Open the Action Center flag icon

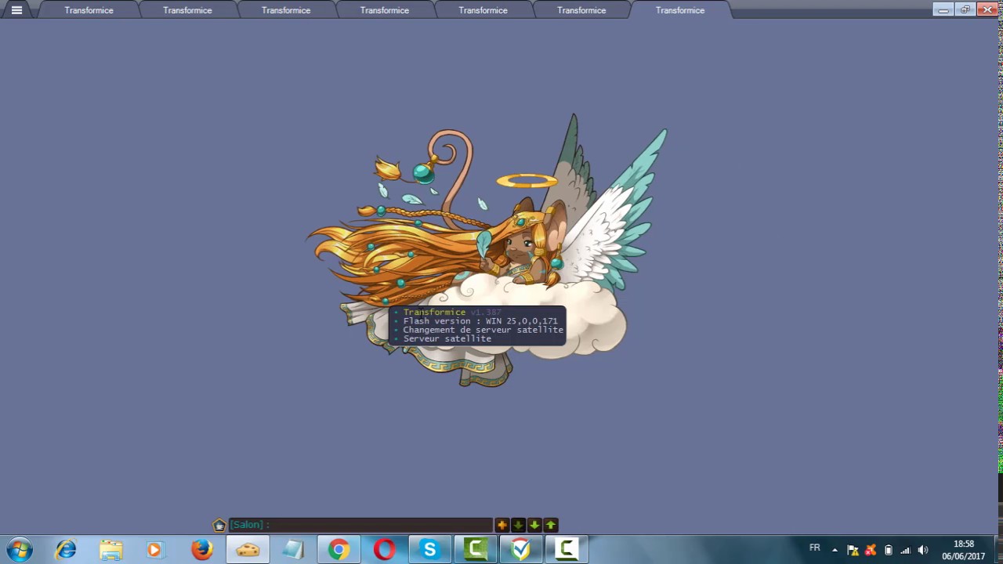point(853,550)
